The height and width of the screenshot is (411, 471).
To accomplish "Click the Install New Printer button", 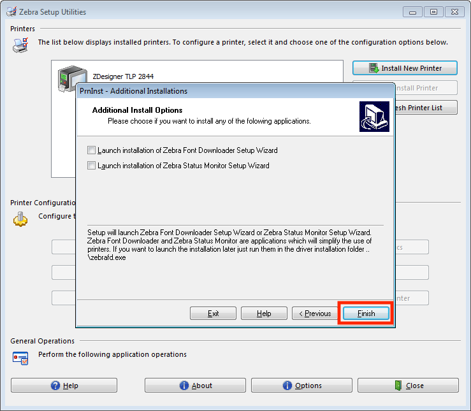I will [x=405, y=68].
